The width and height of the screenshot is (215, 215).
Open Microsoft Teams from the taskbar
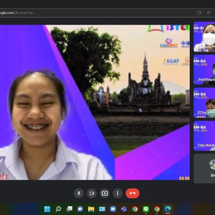click(x=124, y=209)
